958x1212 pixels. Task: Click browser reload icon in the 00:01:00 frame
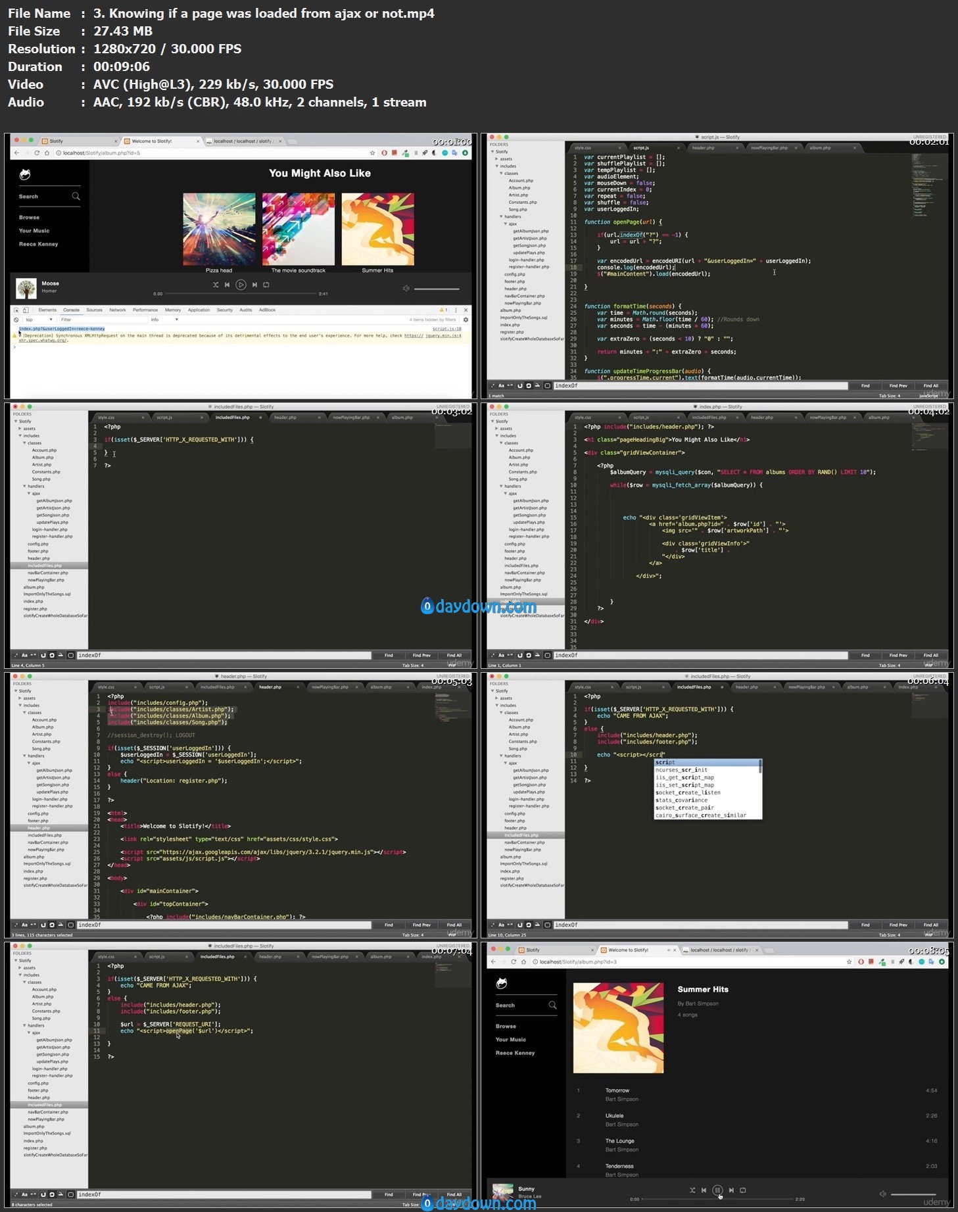pyautogui.click(x=37, y=153)
